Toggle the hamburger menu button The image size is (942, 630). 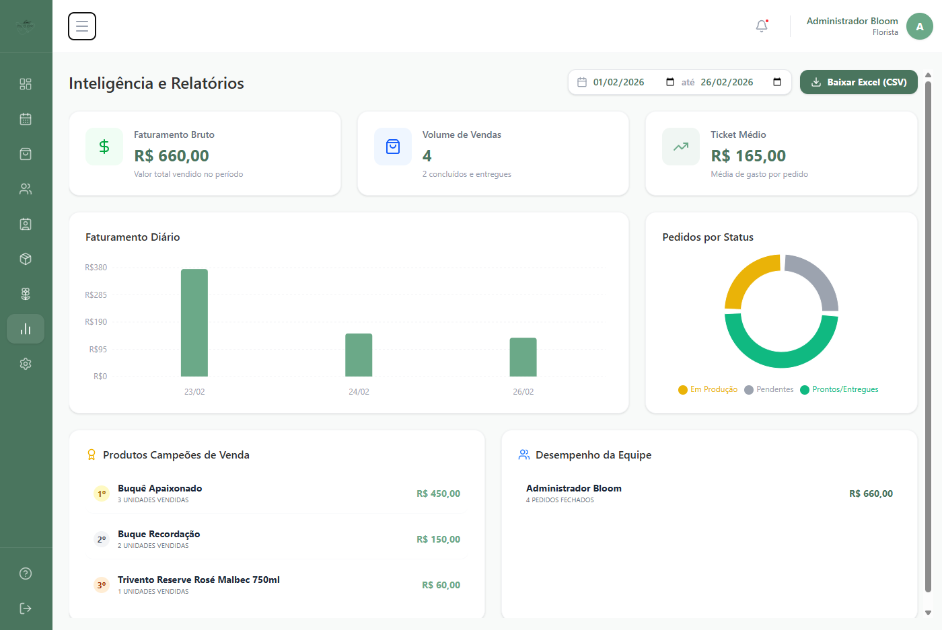[82, 26]
